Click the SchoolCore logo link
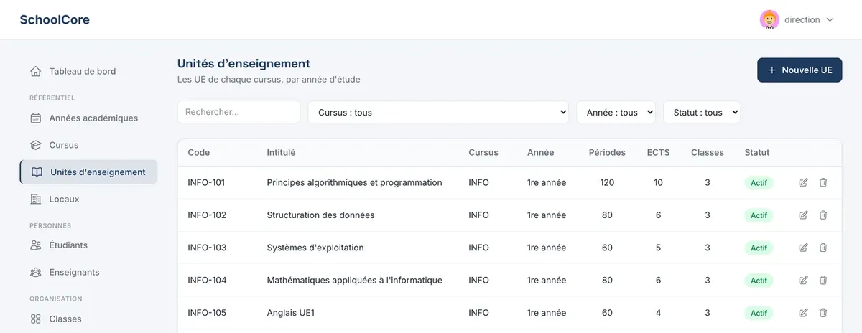 [x=55, y=20]
